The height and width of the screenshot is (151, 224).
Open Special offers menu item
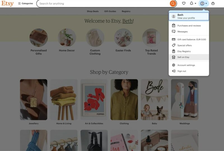[x=189, y=45]
